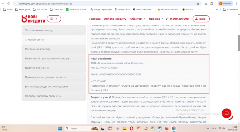Click Наші реквізити heading
The image size is (240, 132).
(101, 59)
